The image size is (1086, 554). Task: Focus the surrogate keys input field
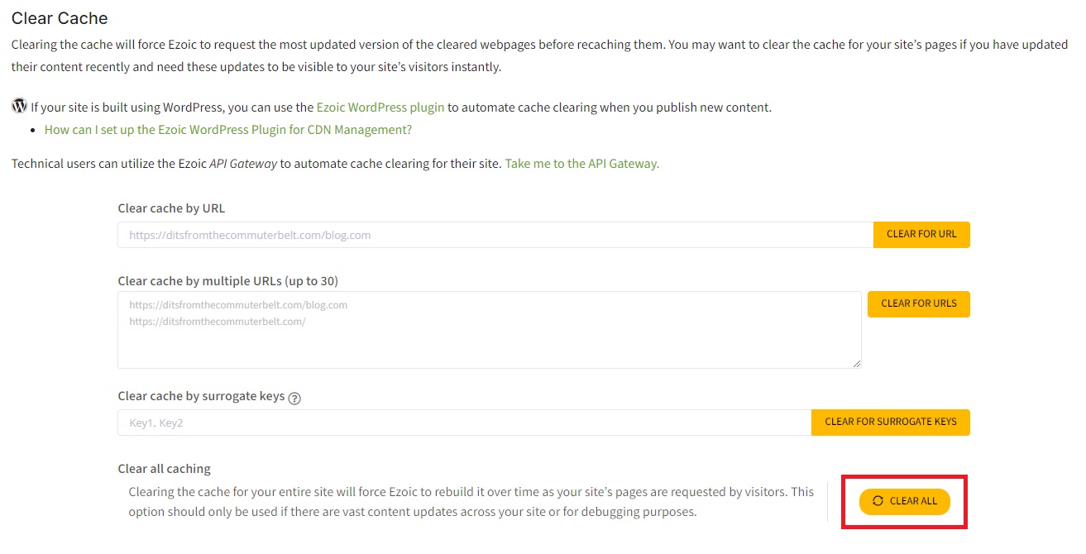point(464,423)
